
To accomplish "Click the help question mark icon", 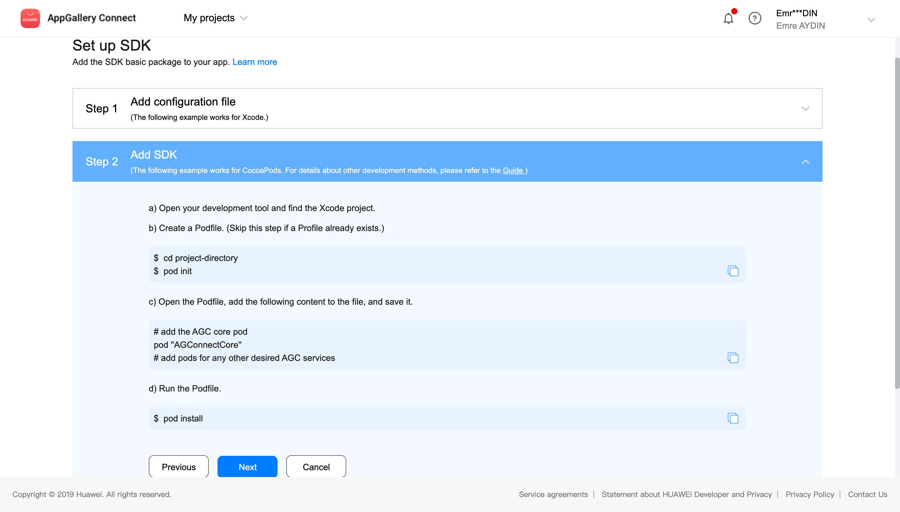I will 754,18.
